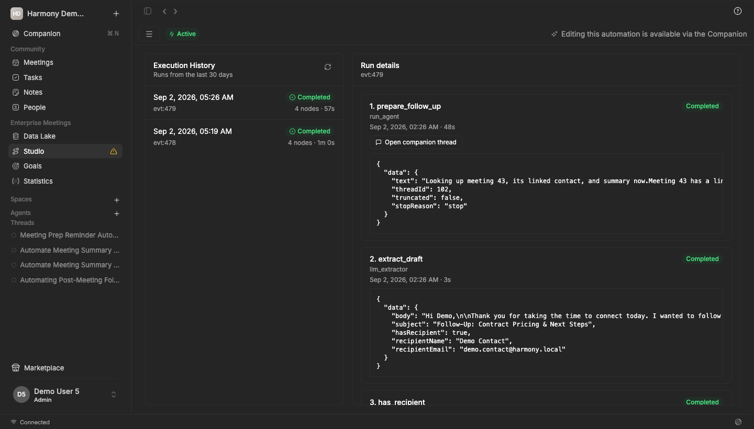Toggle the Active automation status badge
Screen dimensions: 754x429
[183, 34]
